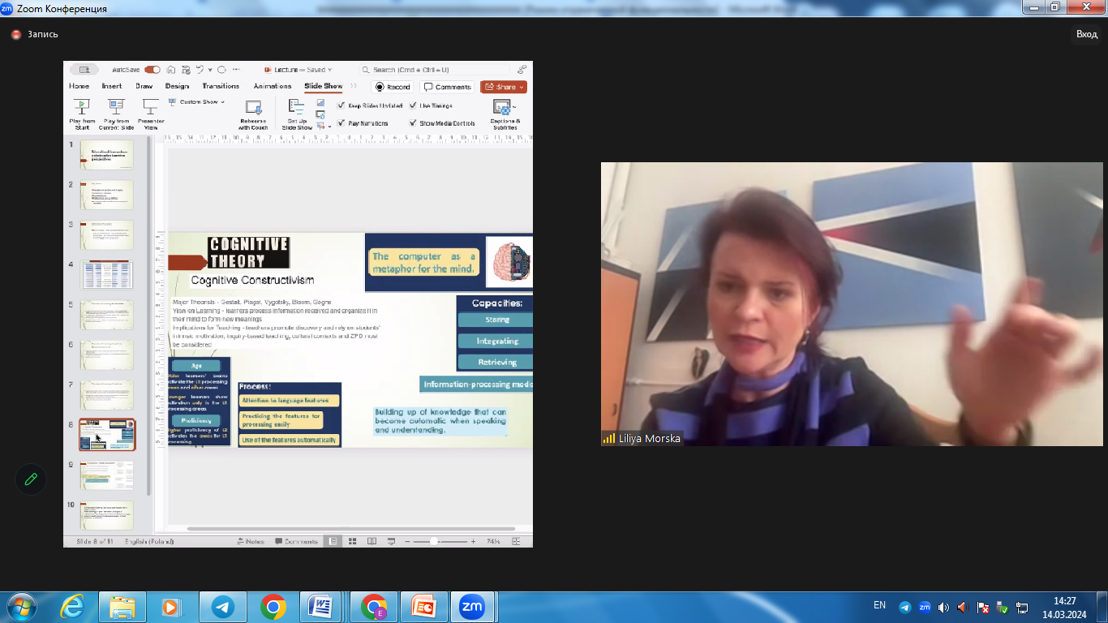Open Reading View from the status bar
The image size is (1108, 623).
coord(371,541)
